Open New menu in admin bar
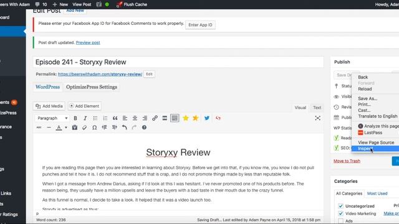The width and height of the screenshot is (399, 224). [60, 4]
